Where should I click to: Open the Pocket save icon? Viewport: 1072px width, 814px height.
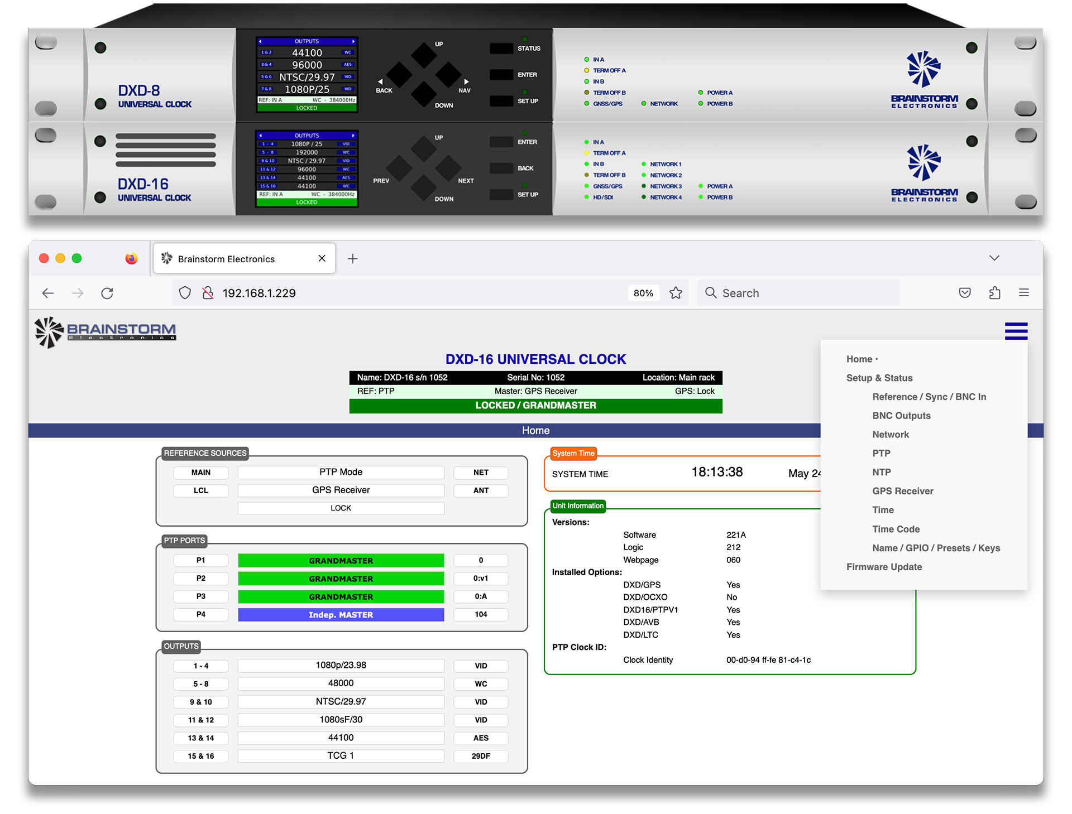[965, 292]
